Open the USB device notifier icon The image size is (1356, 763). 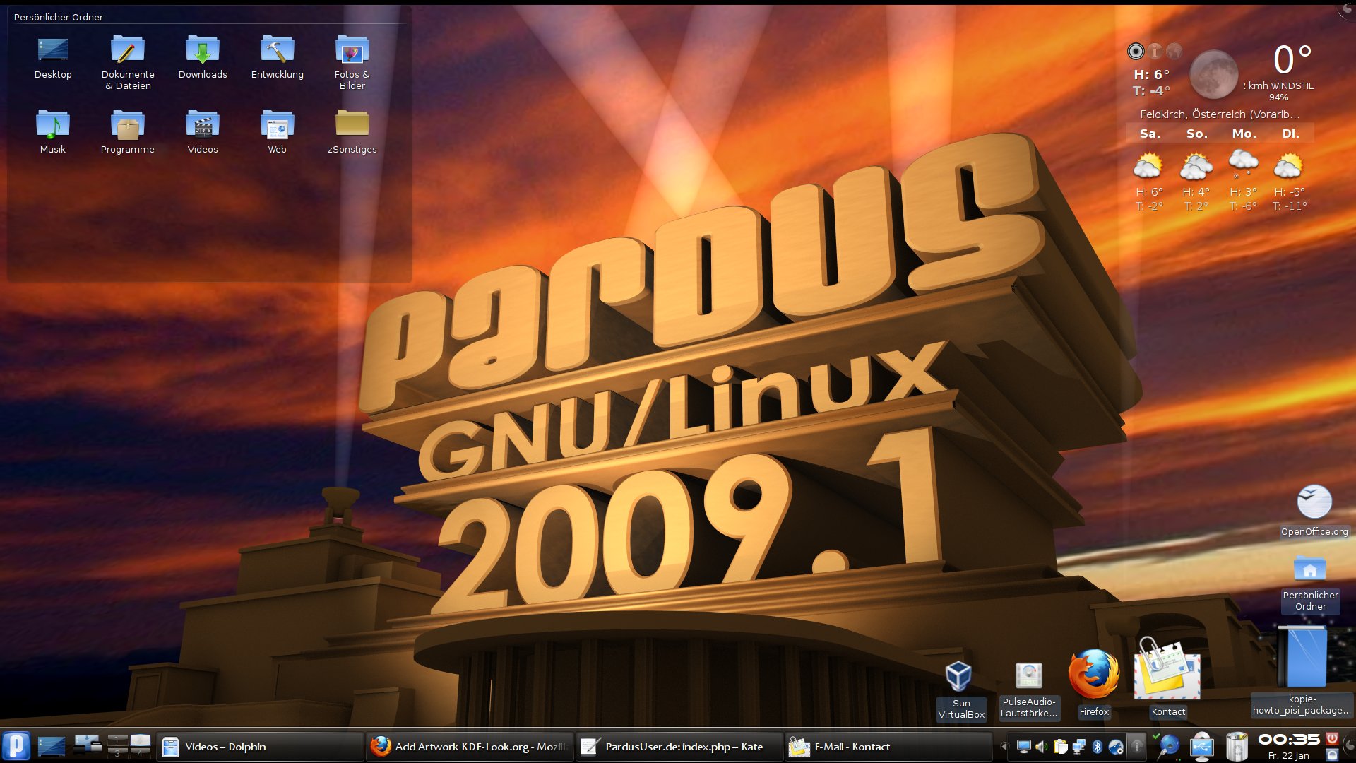coord(1202,747)
